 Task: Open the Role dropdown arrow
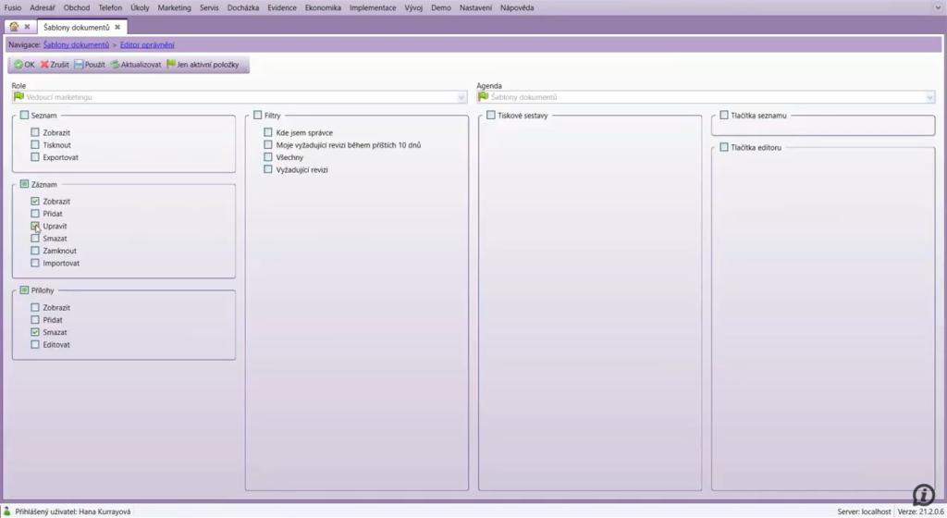461,97
